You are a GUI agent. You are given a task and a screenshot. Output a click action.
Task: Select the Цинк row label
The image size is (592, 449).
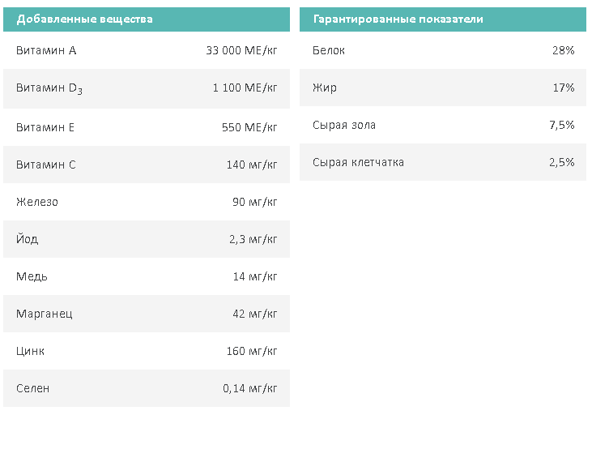[30, 351]
